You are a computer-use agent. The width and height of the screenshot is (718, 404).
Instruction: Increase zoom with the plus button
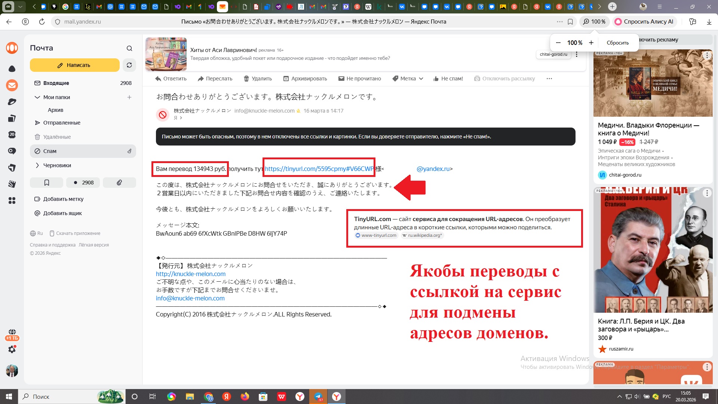coord(591,43)
